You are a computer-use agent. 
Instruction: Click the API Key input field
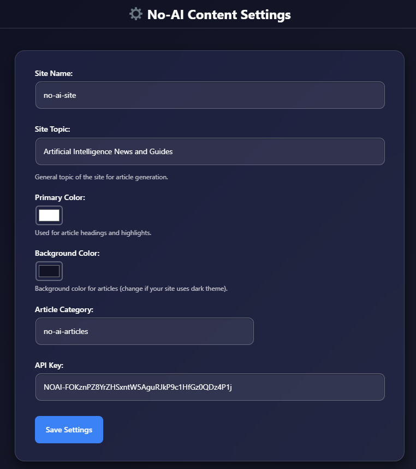[210, 387]
